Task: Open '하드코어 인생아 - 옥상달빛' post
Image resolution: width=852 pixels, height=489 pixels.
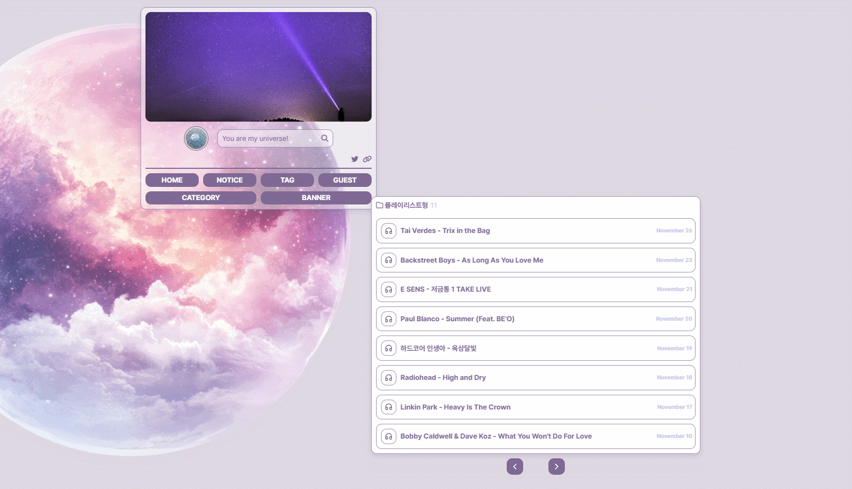Action: 438,348
